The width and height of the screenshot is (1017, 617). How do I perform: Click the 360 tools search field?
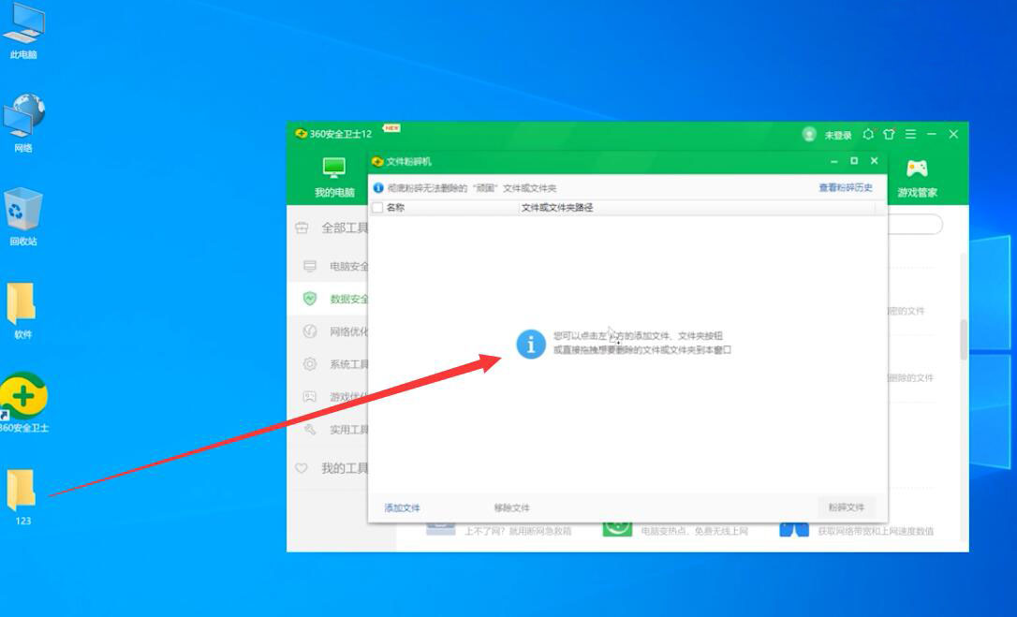coord(915,225)
